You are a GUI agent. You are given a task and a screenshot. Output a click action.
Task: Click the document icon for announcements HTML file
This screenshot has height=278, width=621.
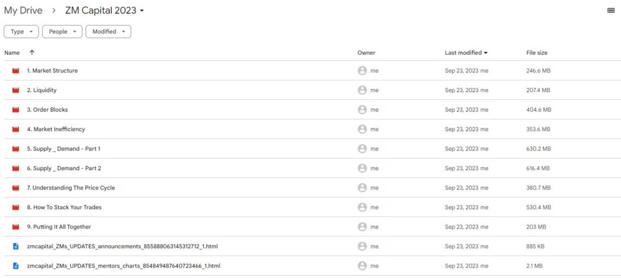(x=15, y=246)
